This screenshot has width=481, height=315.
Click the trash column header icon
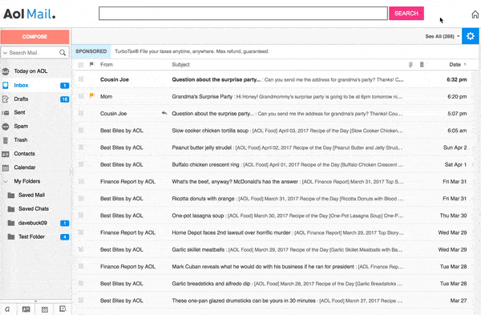[422, 64]
